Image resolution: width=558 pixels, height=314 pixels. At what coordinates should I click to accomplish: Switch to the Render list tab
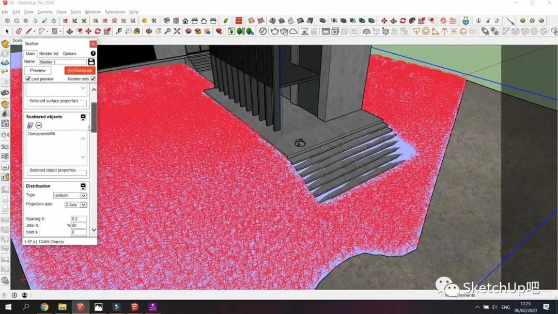tap(49, 54)
